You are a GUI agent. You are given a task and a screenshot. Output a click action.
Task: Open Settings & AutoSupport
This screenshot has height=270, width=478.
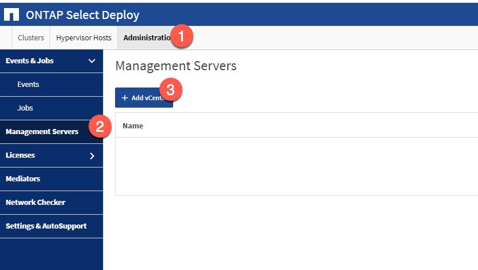click(46, 226)
